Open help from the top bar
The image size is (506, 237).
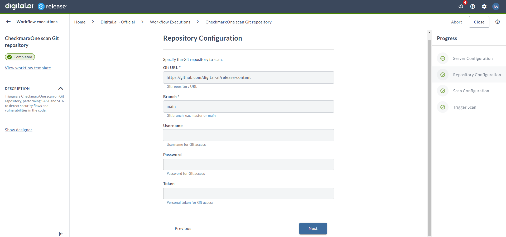click(473, 6)
